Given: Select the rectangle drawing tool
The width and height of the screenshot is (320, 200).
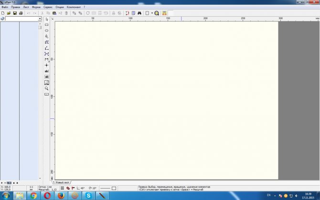Looking at the screenshot, I should tap(46, 24).
